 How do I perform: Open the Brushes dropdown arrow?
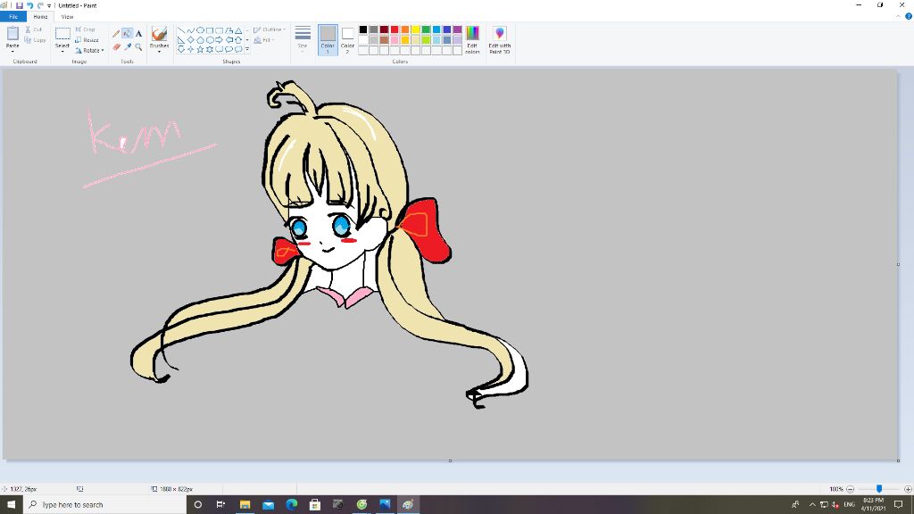coord(159,51)
